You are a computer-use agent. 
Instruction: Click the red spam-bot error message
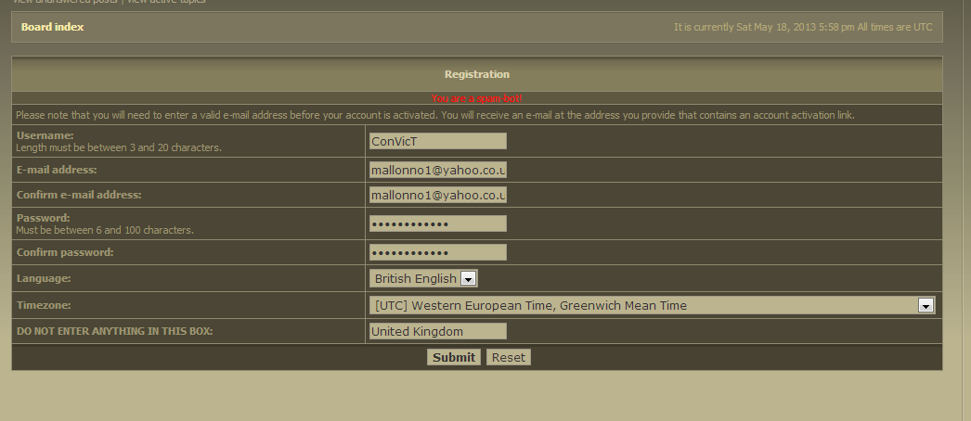coord(476,97)
